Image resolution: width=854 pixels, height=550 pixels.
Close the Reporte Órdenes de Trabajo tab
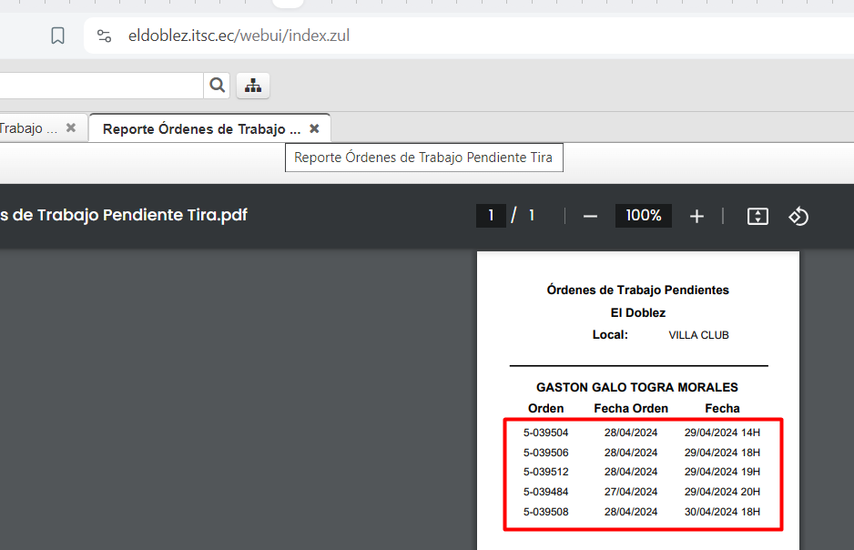click(x=314, y=128)
